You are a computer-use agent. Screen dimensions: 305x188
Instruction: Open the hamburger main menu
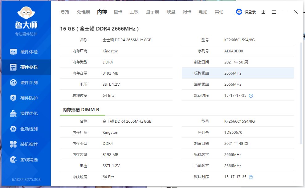coord(274,12)
